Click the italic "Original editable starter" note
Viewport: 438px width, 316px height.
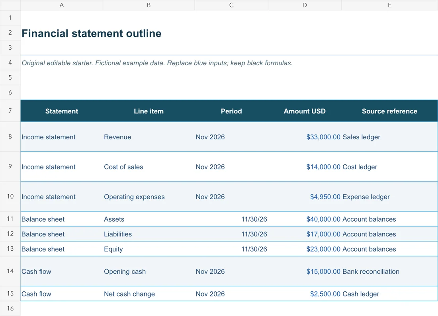pos(157,63)
